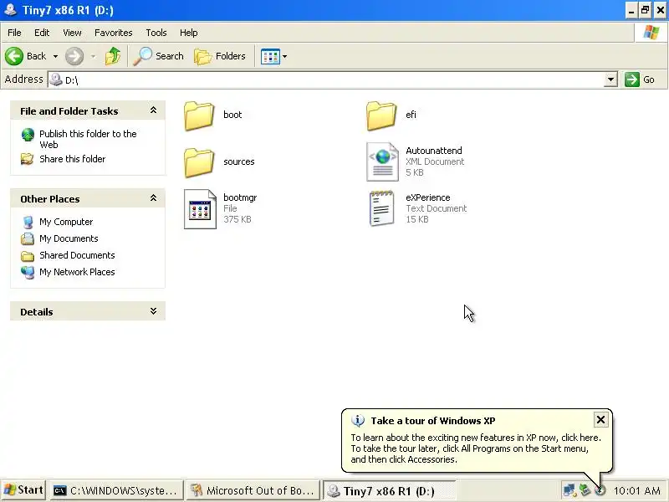This screenshot has height=502, width=669.
Task: Open the Help menu
Action: [189, 33]
